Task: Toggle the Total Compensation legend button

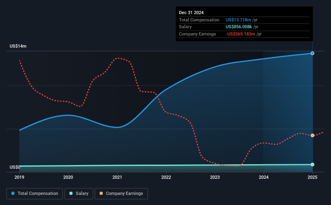Action: 35,194
